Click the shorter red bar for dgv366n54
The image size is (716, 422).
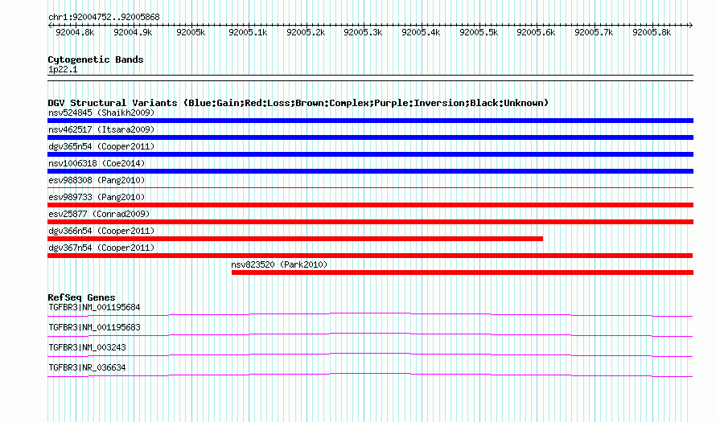295,239
